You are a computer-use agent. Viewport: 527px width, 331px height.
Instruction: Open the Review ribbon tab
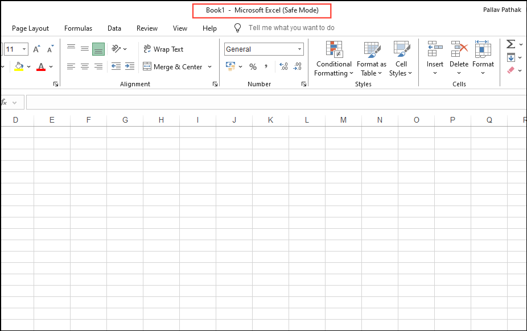tap(147, 28)
